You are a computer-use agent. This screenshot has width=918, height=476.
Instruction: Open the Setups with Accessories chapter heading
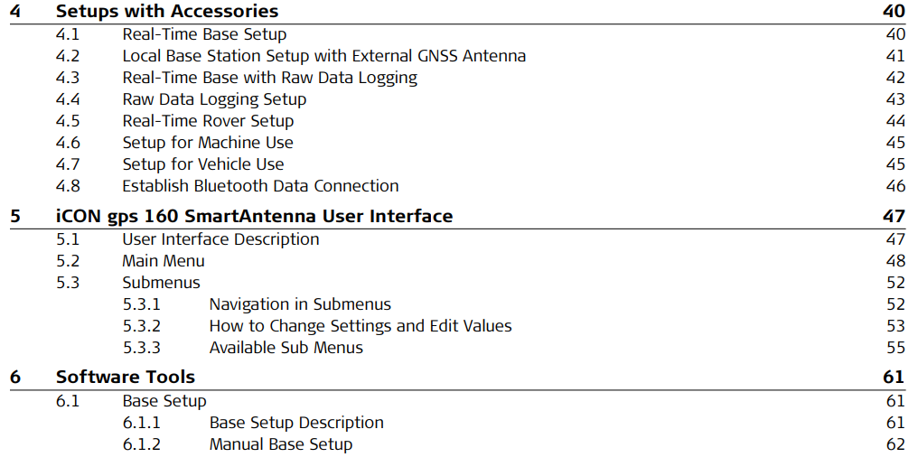click(166, 12)
